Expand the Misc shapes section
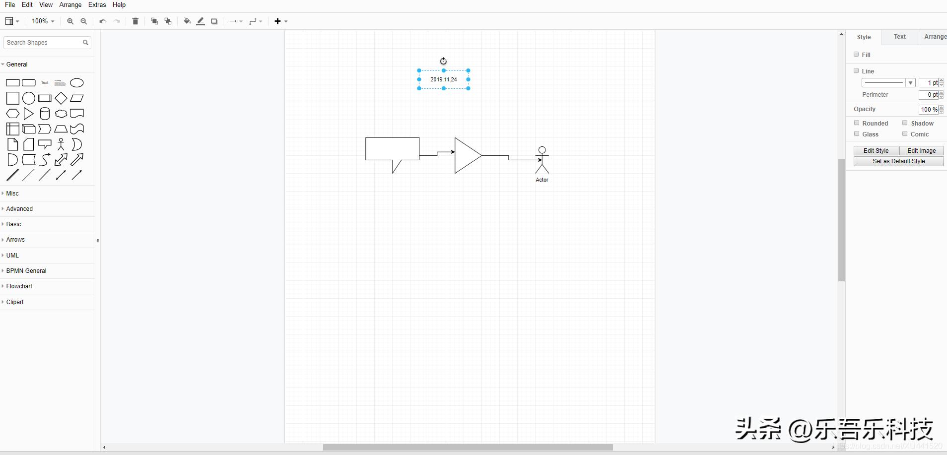The width and height of the screenshot is (947, 455). pos(47,194)
